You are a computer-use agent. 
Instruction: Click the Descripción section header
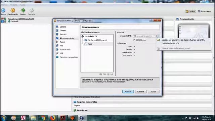pyautogui.click(x=82, y=110)
